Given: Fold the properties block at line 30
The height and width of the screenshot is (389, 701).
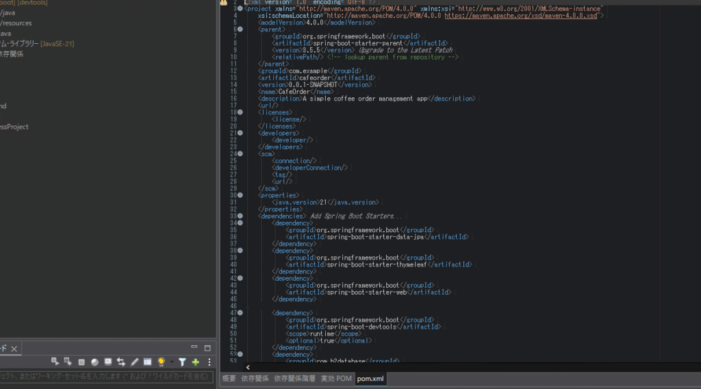Looking at the screenshot, I should click(240, 195).
